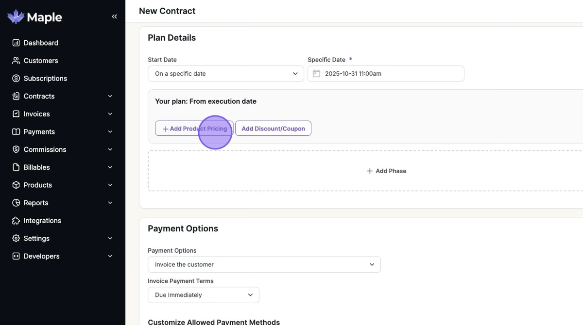Collapse the sidebar with double-chevron icon

coord(114,16)
